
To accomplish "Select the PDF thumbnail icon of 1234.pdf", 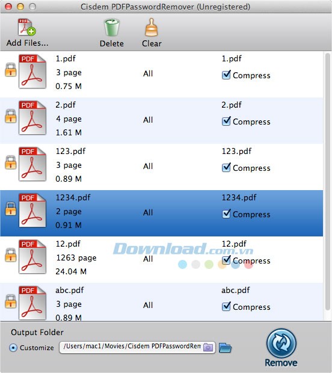I will pos(32,211).
